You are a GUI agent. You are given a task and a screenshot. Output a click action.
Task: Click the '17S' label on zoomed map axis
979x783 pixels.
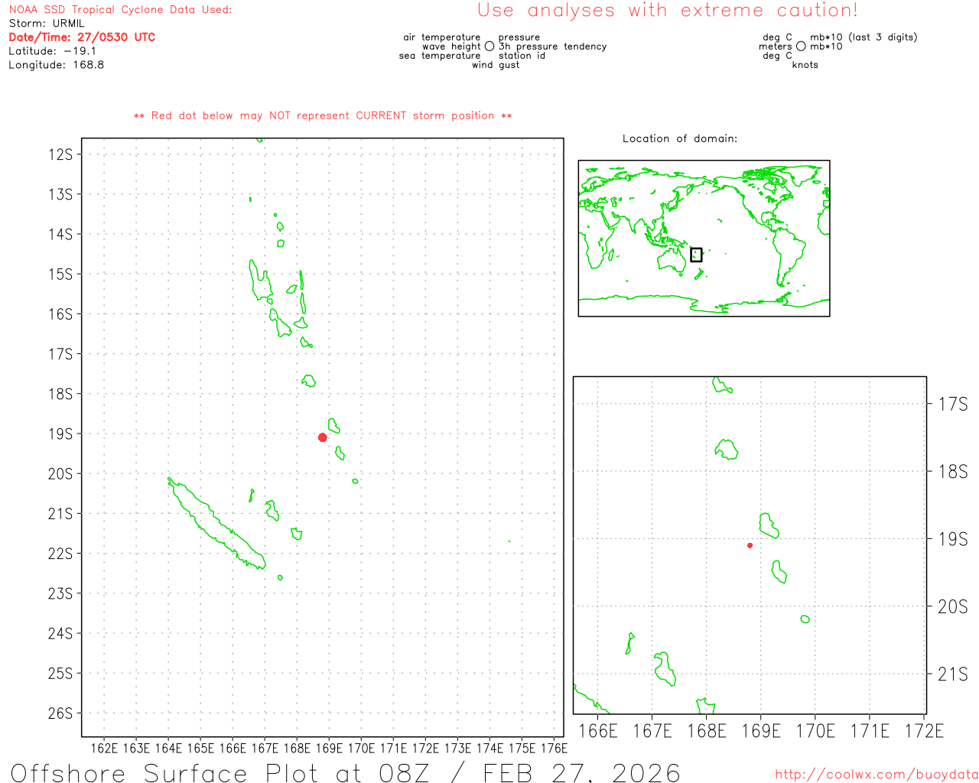953,404
